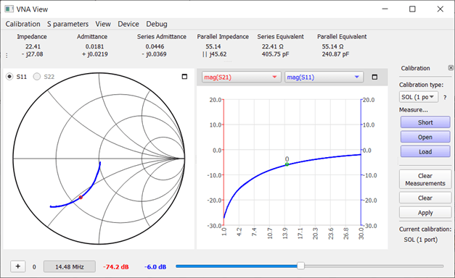Click the Parallel Equivalent 240.87 pF value
The width and height of the screenshot is (455, 278).
coord(335,54)
